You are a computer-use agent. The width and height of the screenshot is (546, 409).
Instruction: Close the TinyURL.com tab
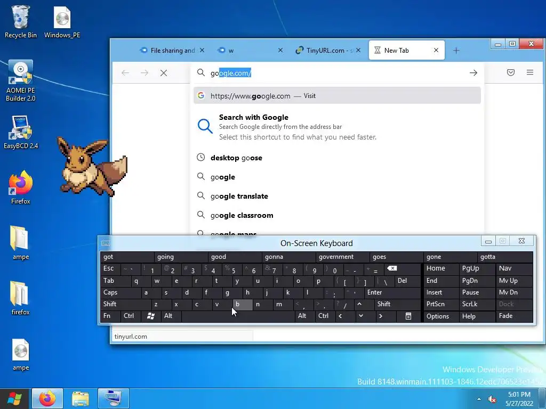(x=358, y=51)
